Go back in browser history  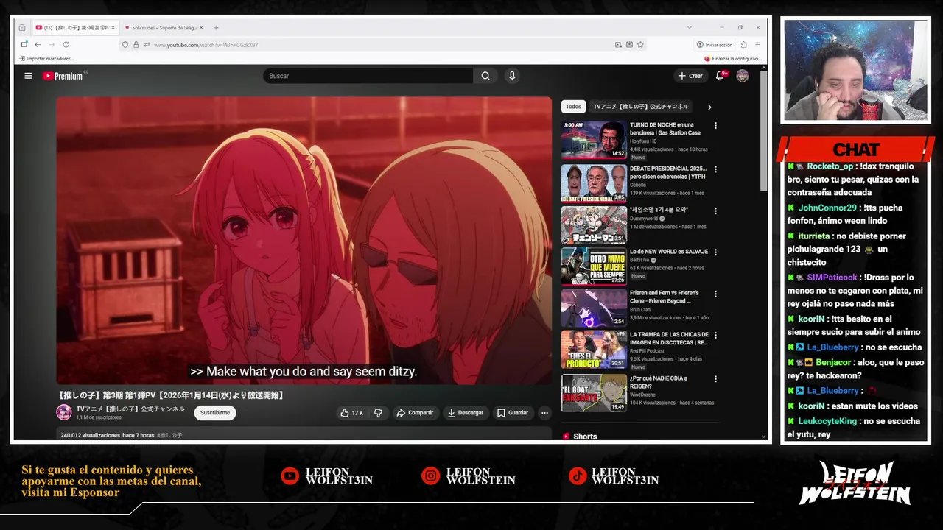(38, 45)
